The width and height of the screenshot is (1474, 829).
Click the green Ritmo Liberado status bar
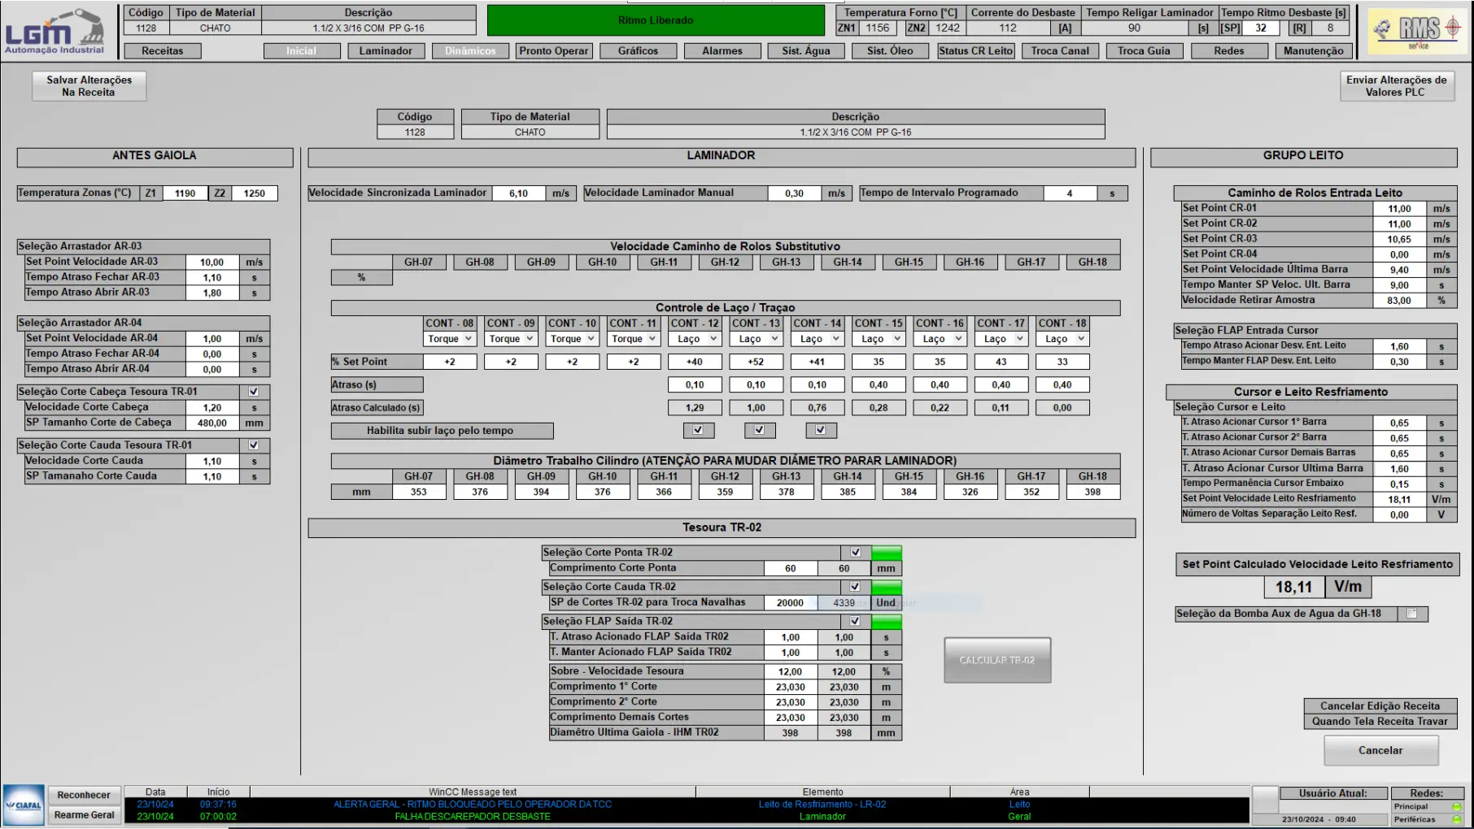[656, 20]
